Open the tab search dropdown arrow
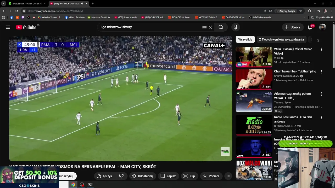This screenshot has width=335, height=188. coord(4,4)
